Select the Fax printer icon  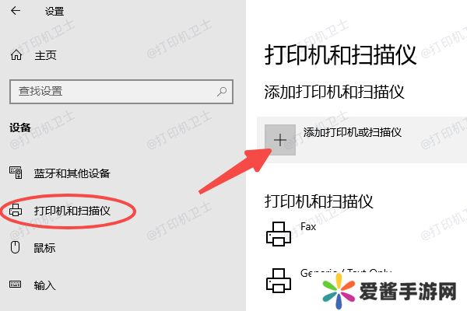point(279,234)
